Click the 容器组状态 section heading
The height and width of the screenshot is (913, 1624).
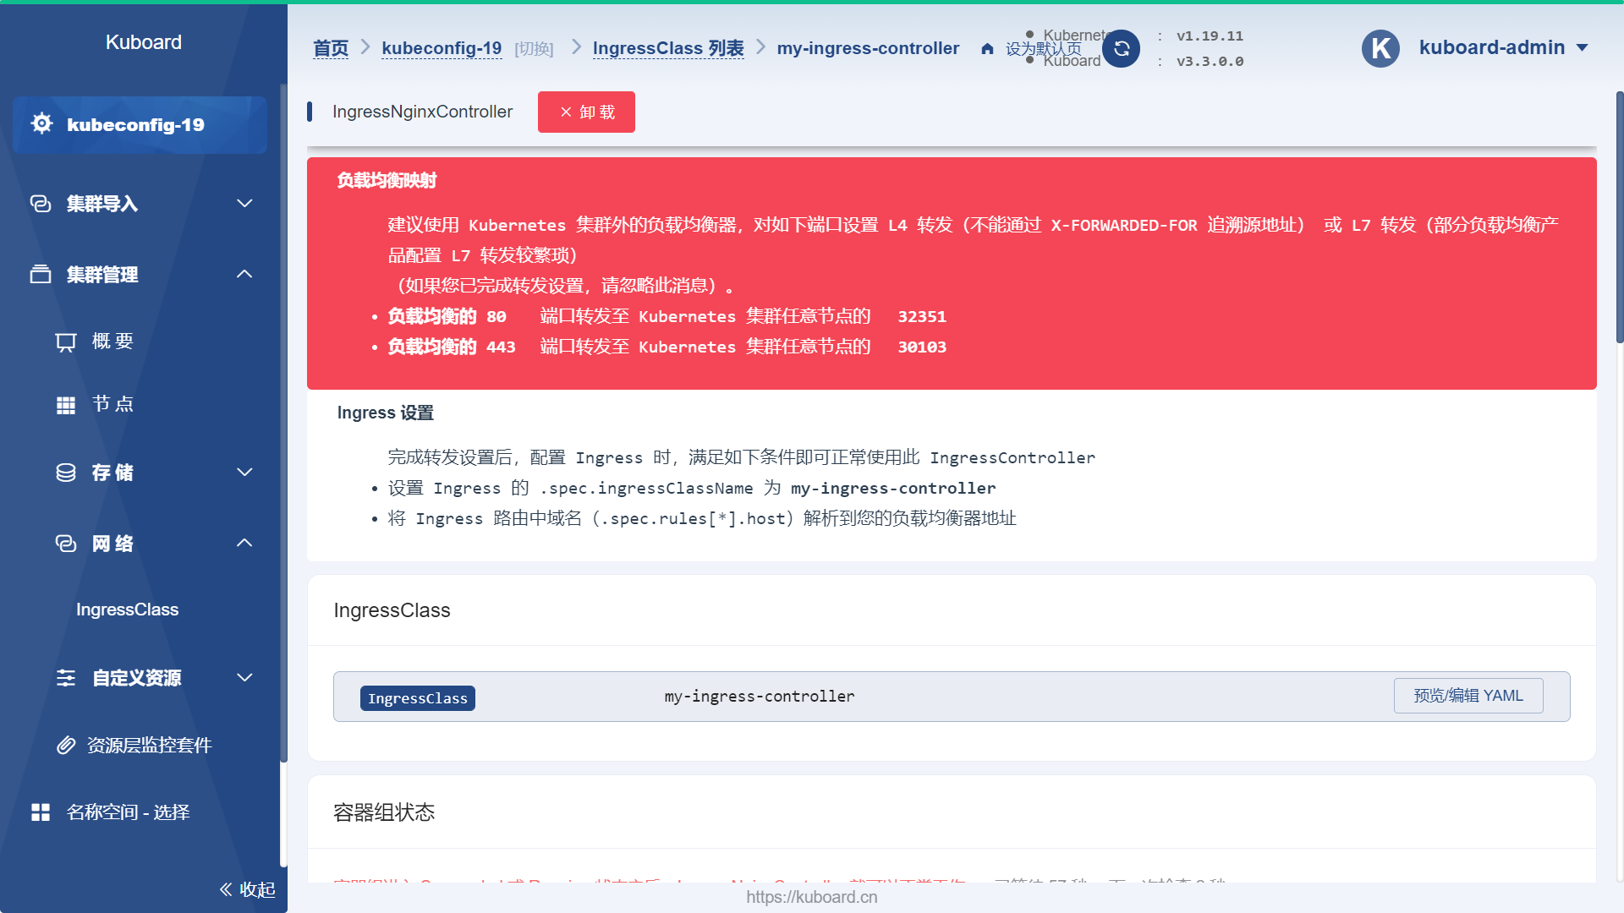pos(384,812)
